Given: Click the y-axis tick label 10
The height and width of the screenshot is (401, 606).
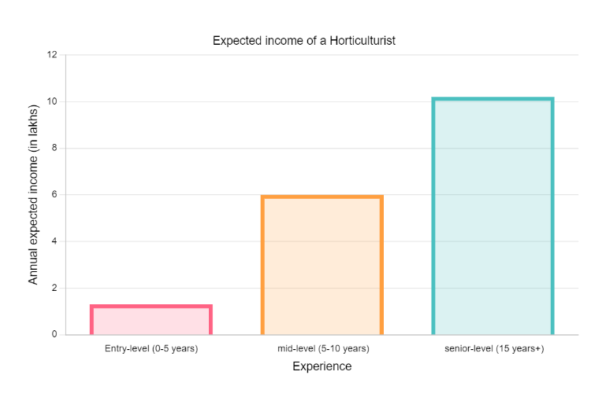Looking at the screenshot, I should [52, 102].
